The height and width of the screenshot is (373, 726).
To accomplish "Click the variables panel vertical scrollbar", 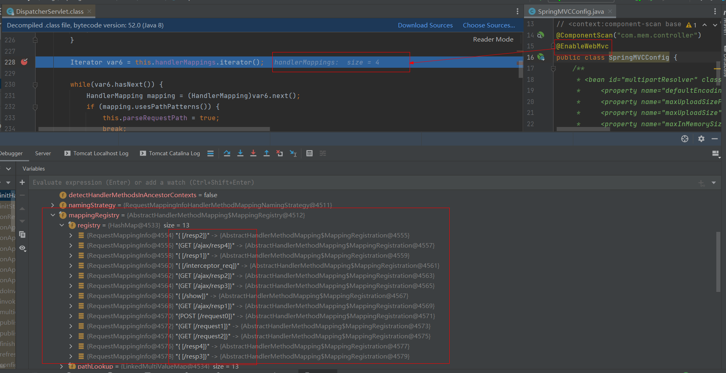I will point(718,262).
